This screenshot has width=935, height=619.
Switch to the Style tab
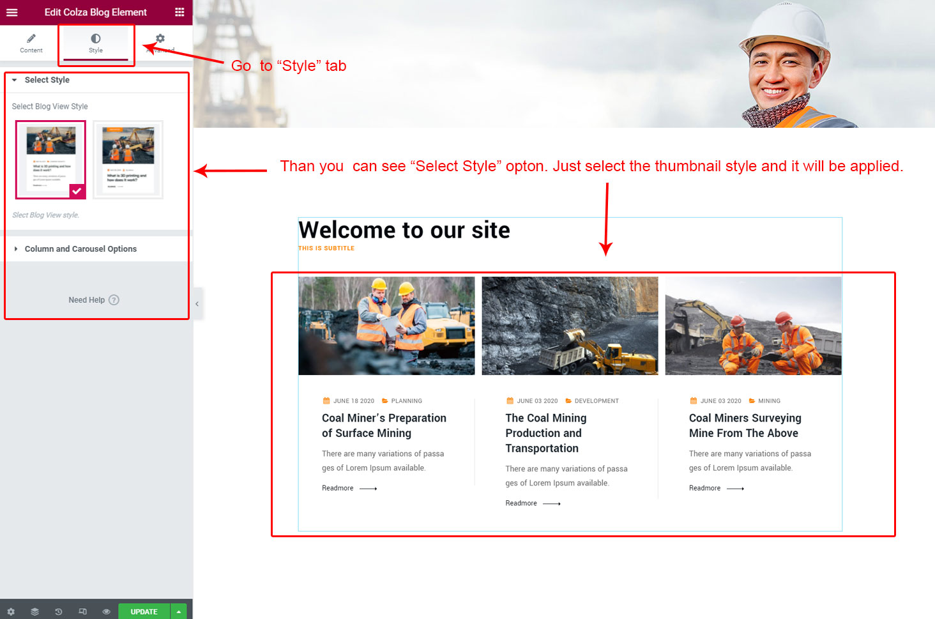coord(96,43)
